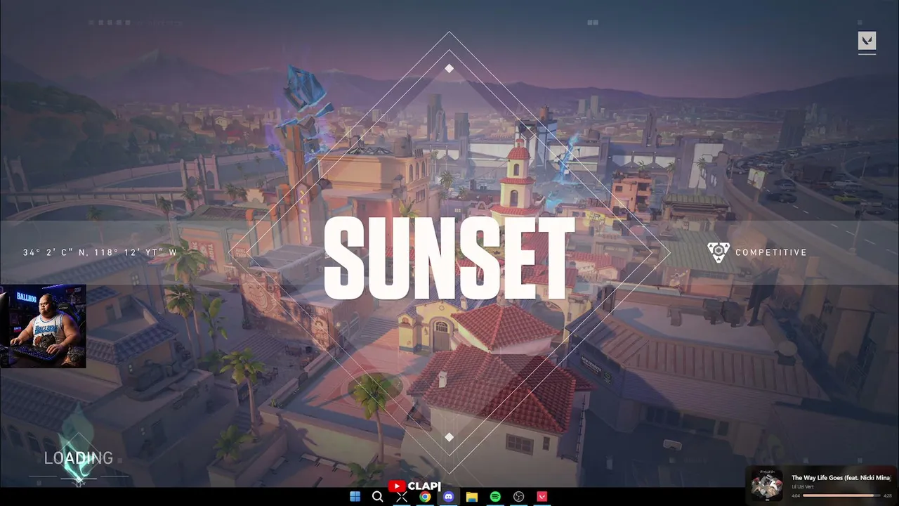The image size is (899, 506).
Task: Open Spotify from the taskbar
Action: (x=495, y=497)
